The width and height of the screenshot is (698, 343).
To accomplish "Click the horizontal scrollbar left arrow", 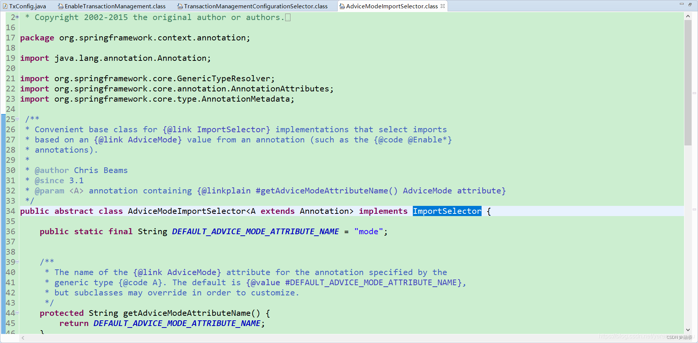I will pos(23,338).
